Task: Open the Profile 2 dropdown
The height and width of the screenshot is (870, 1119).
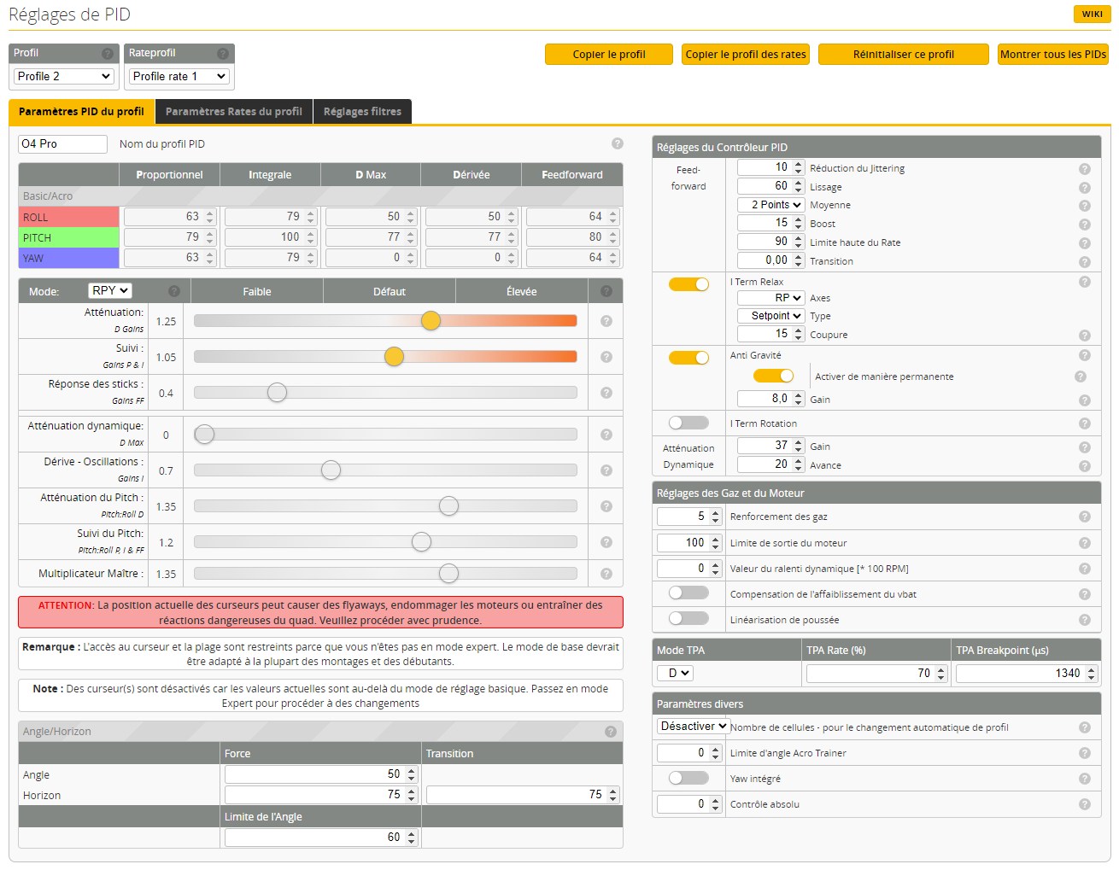Action: click(x=64, y=76)
